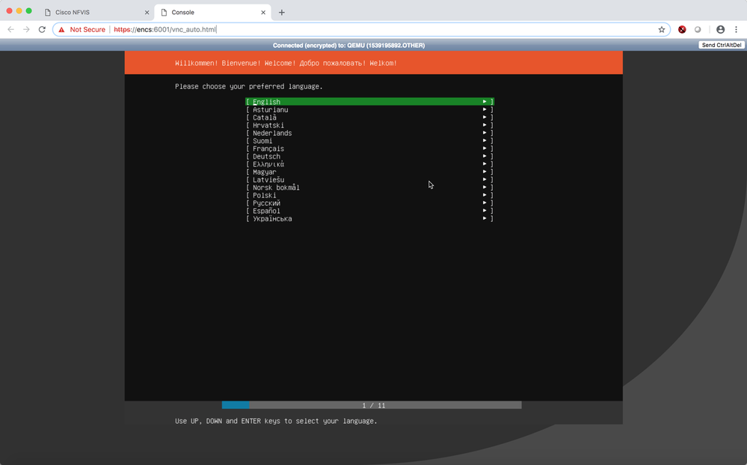This screenshot has width=747, height=465.
Task: Select English language option
Action: 369,102
